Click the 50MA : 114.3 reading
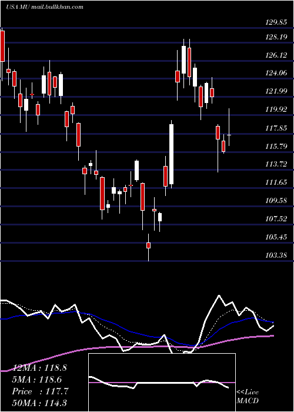Viewport: 294px width, 412px height. click(40, 403)
